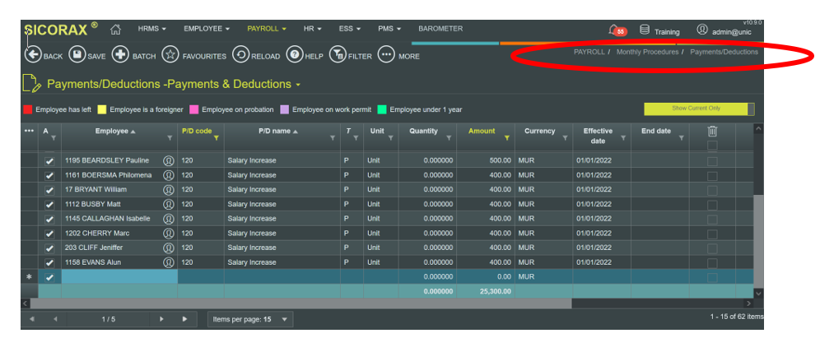The height and width of the screenshot is (338, 820).
Task: Open the PAYROLL menu
Action: pos(266,29)
